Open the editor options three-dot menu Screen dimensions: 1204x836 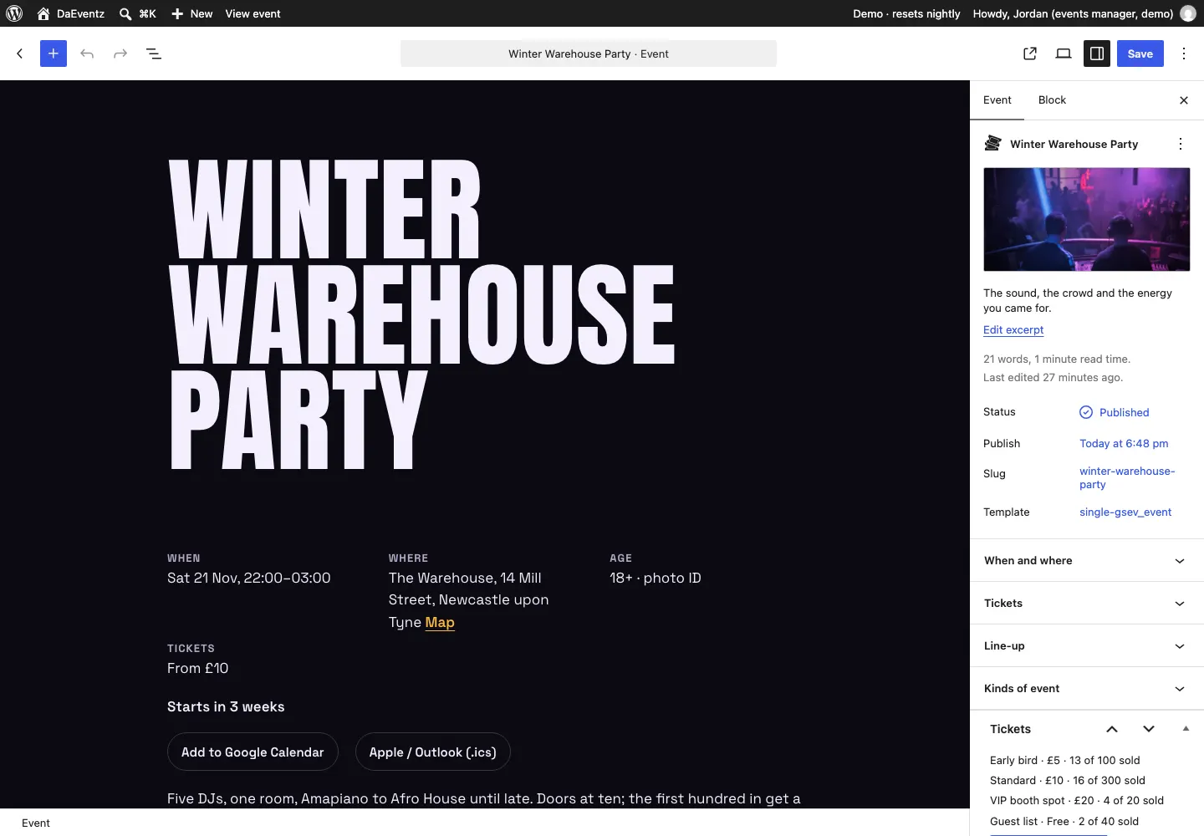point(1184,54)
